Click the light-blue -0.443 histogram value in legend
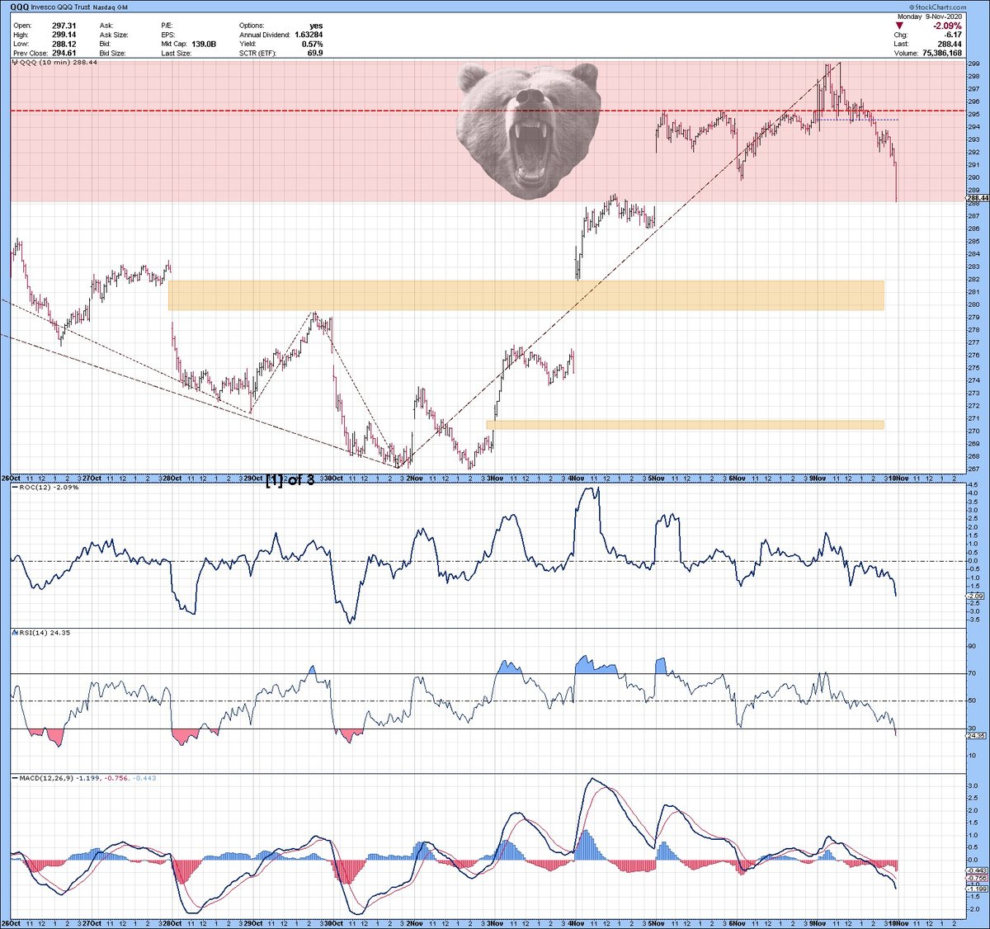 tap(145, 778)
